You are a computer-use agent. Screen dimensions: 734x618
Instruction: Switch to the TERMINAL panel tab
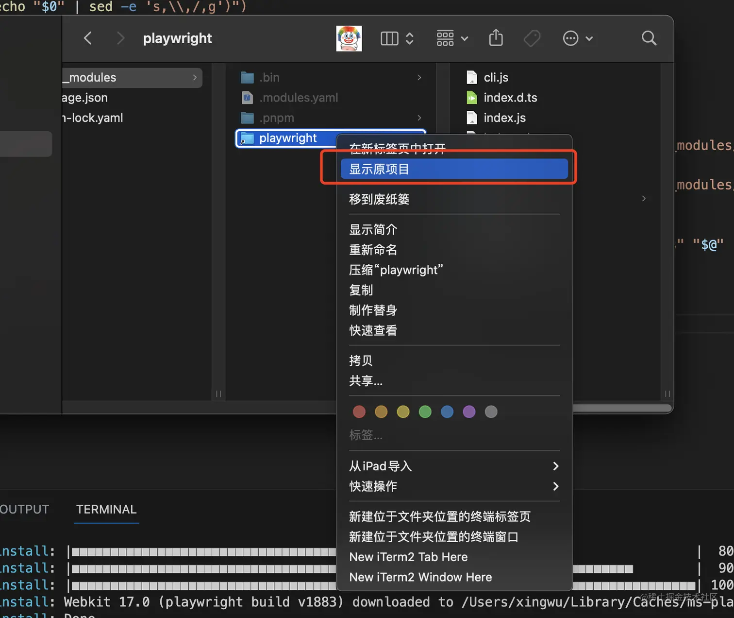[x=106, y=509]
